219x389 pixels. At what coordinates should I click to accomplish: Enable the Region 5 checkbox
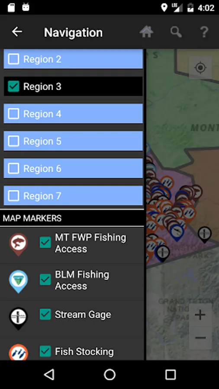click(x=13, y=141)
